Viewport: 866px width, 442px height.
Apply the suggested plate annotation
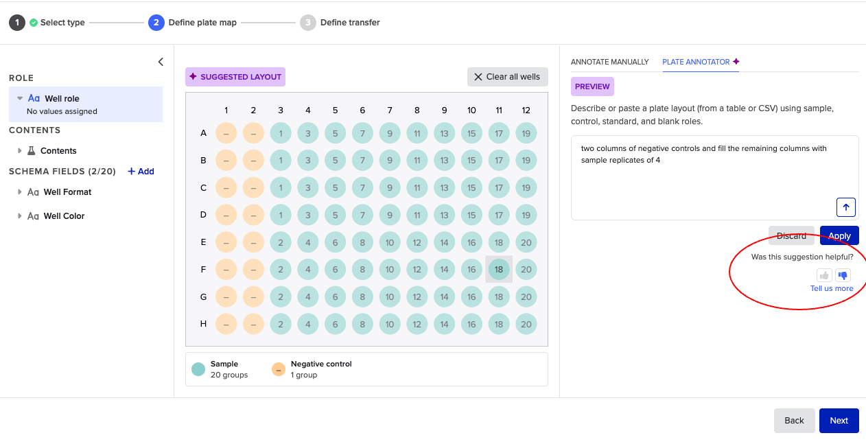(839, 235)
